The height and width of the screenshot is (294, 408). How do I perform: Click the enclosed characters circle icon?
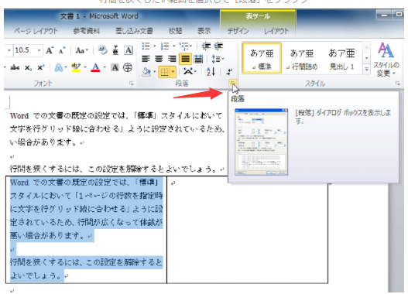pos(128,68)
